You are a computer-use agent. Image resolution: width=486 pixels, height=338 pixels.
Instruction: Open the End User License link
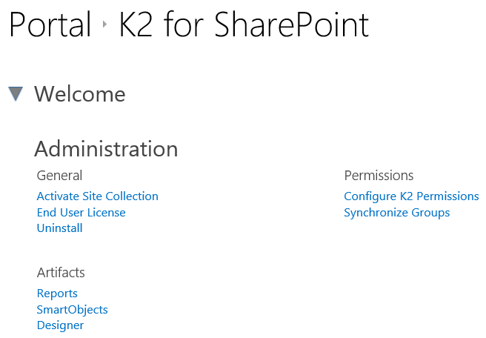[x=81, y=213]
